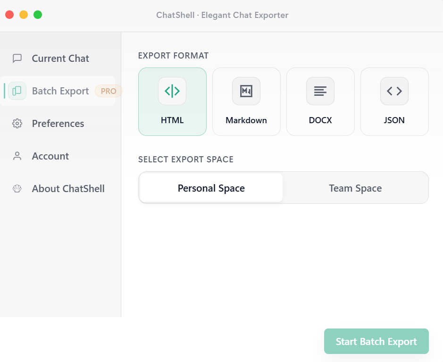Image resolution: width=443 pixels, height=362 pixels.
Task: Click the ChatShell title in the header
Action: pos(221,15)
